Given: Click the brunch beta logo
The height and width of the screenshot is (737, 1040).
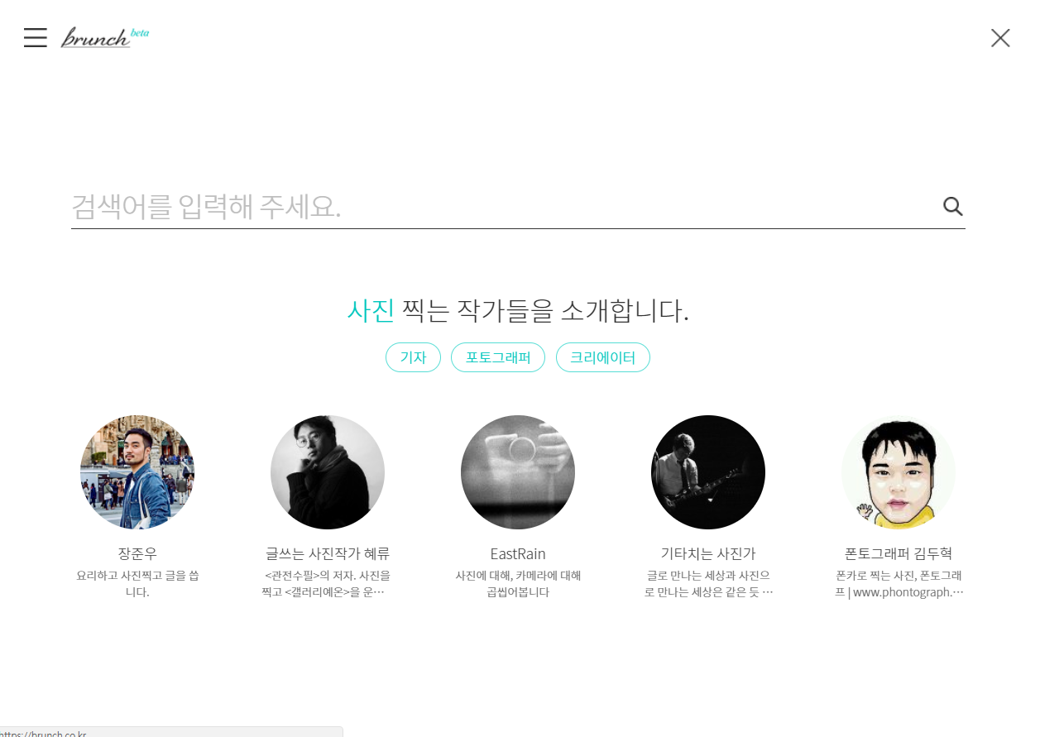Looking at the screenshot, I should [104, 37].
